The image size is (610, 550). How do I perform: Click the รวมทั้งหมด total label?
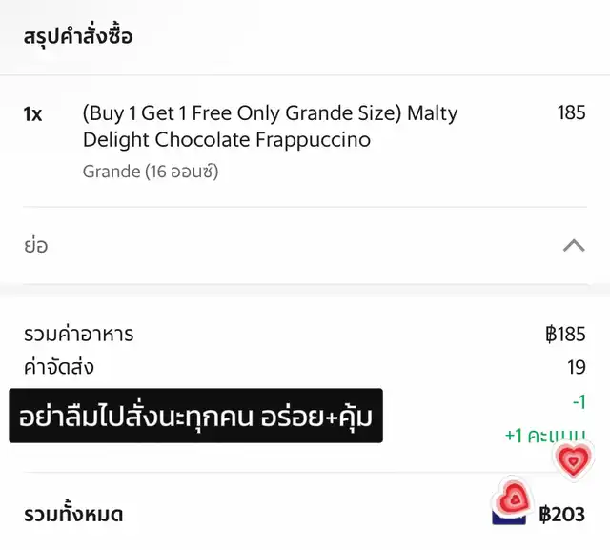[x=73, y=514]
